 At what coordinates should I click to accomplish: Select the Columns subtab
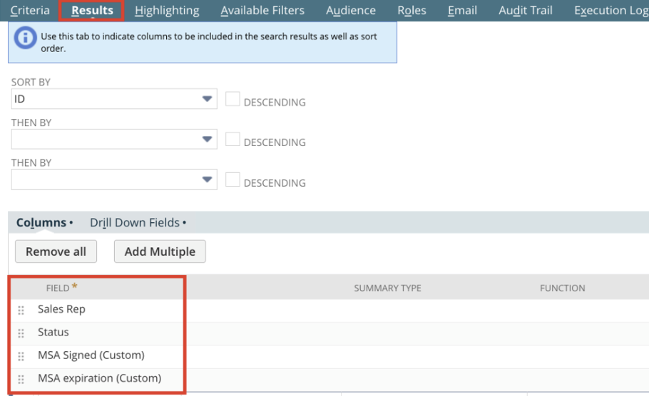(x=41, y=223)
